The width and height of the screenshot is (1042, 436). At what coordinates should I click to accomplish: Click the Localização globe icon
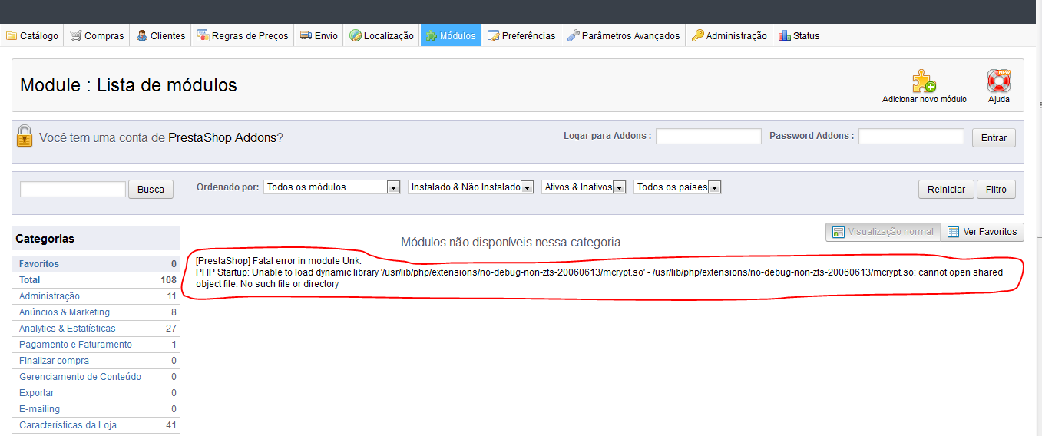pos(356,35)
